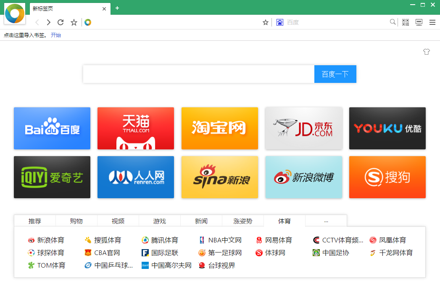Image resolution: width=440 pixels, height=295 pixels.
Task: Click the bookmark star next to reload
Action: [74, 22]
